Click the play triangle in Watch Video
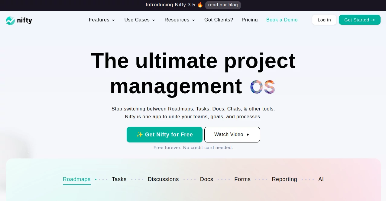 [x=248, y=135]
